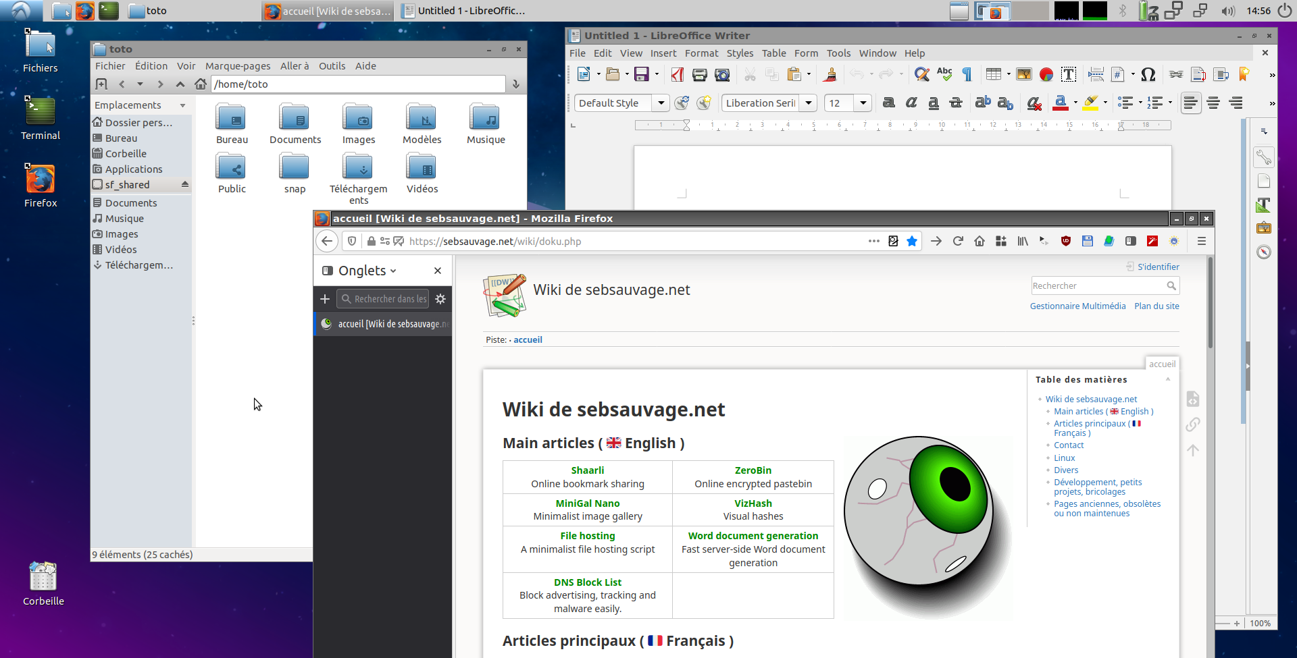Click the Export as PDF icon in Writer

pos(677,75)
